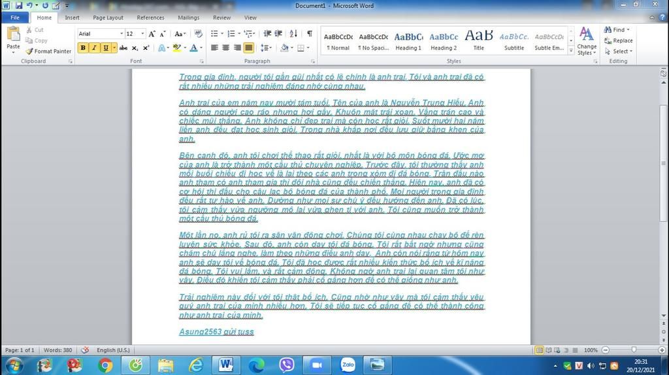Image resolution: width=669 pixels, height=375 pixels.
Task: Click the Increase Indent icon
Action: [x=278, y=34]
